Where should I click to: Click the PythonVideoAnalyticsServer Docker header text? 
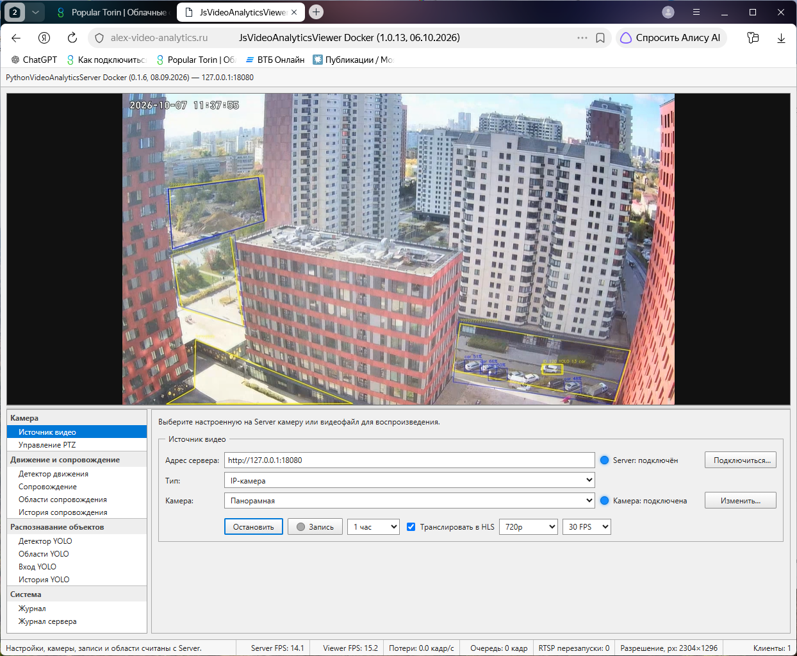pos(129,78)
